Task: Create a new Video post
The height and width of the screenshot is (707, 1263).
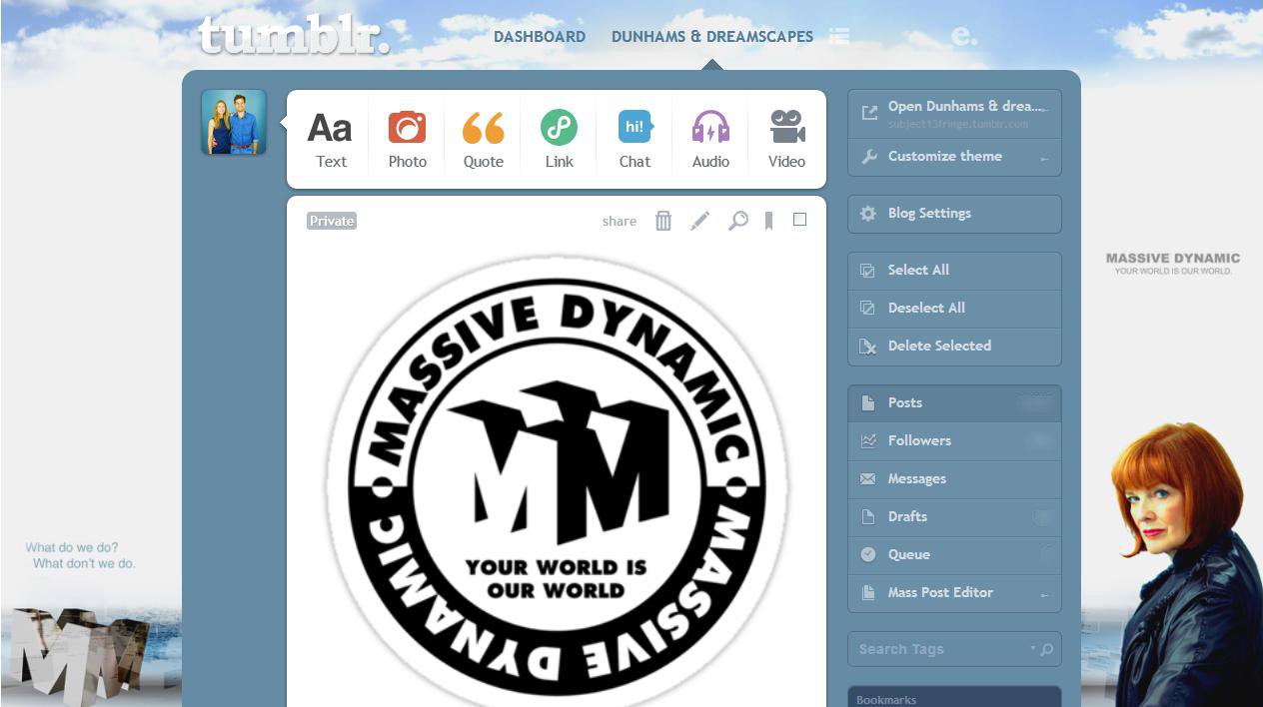Action: click(x=787, y=140)
